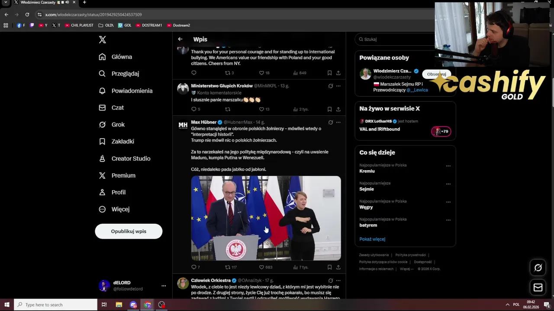Click Pokaż więcej trends link
The image size is (554, 311).
(372, 239)
